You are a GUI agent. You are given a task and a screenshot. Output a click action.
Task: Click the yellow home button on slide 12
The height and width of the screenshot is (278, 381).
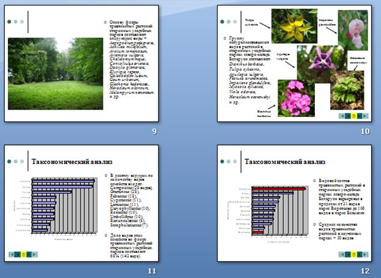pos(355,254)
